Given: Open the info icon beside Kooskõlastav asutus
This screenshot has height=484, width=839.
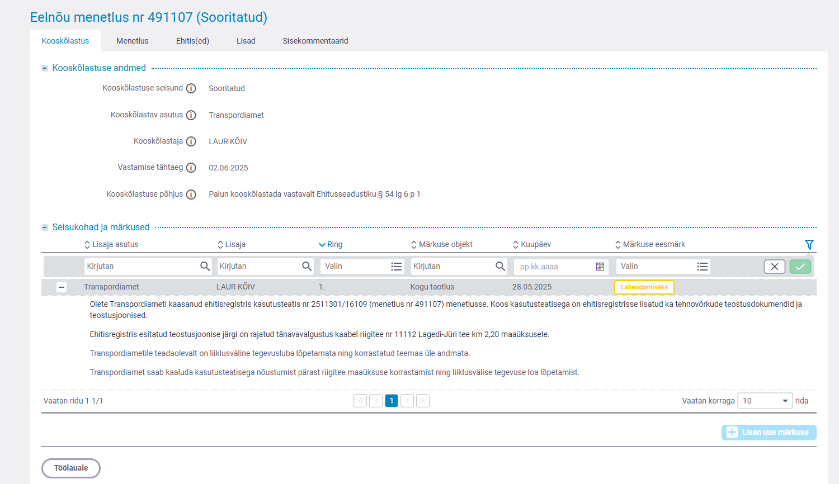Looking at the screenshot, I should (191, 115).
